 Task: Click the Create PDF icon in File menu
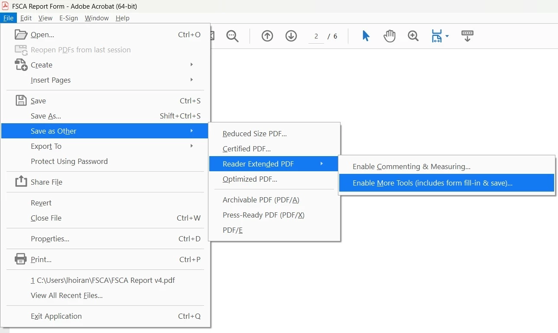[x=21, y=65]
